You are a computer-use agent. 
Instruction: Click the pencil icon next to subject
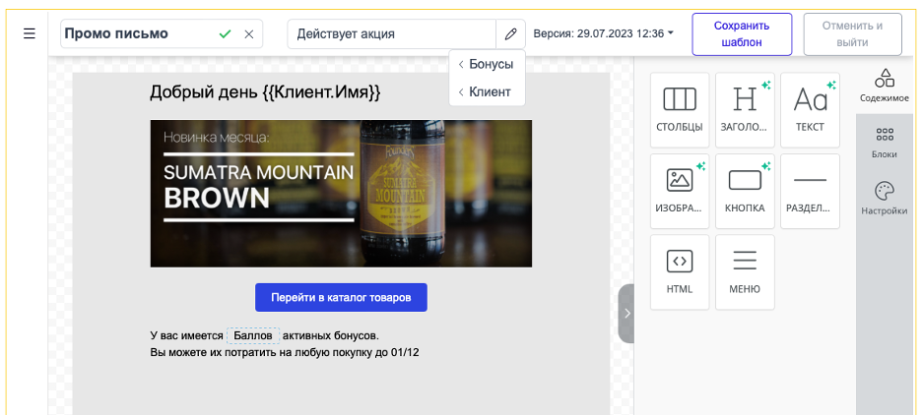[x=510, y=34]
